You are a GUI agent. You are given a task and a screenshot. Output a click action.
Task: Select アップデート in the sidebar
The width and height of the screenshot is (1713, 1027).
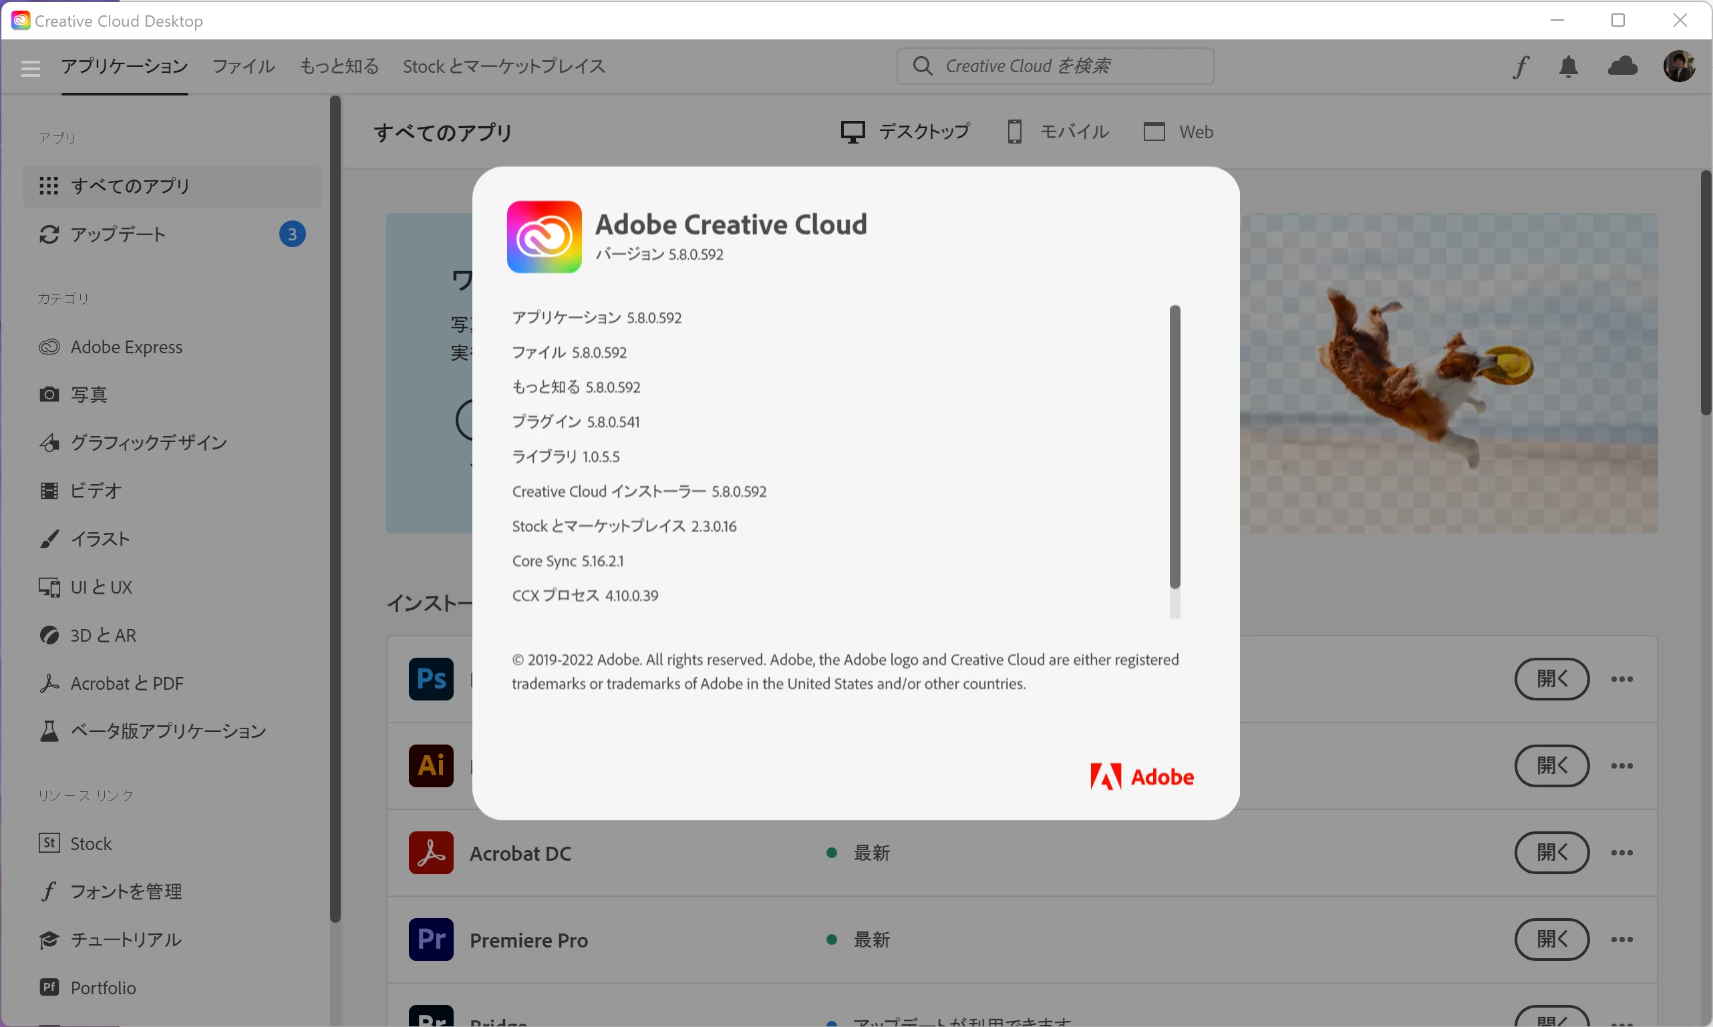click(x=118, y=234)
